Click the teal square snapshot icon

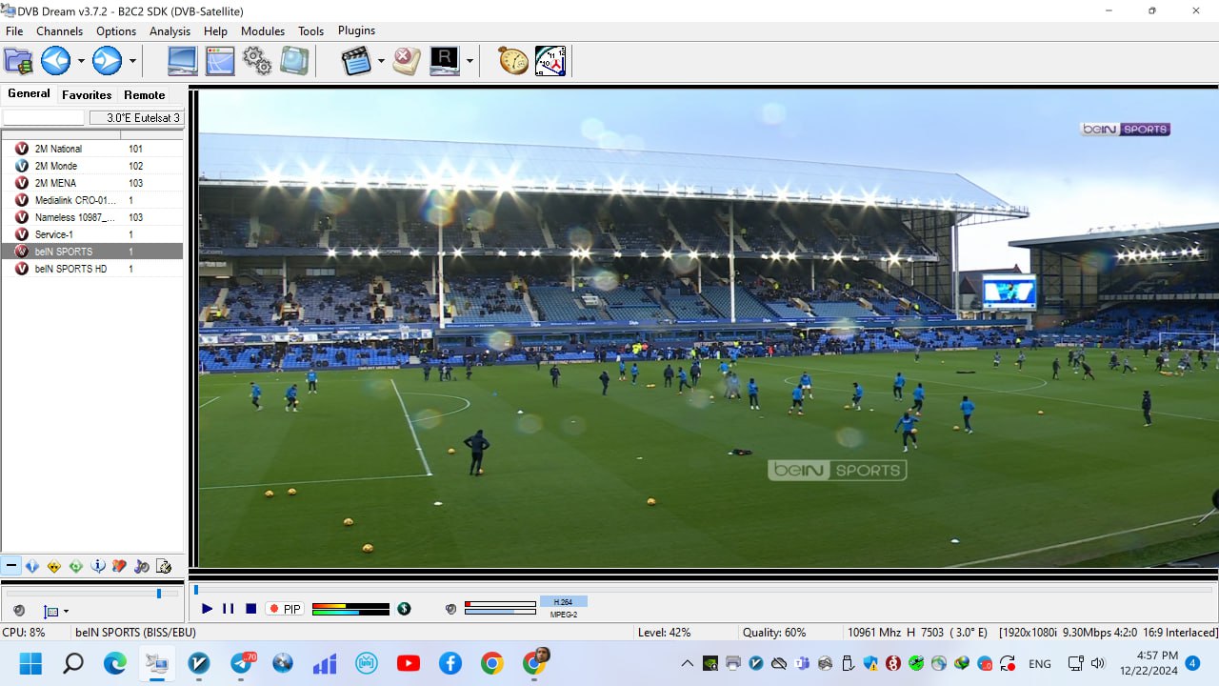[294, 61]
